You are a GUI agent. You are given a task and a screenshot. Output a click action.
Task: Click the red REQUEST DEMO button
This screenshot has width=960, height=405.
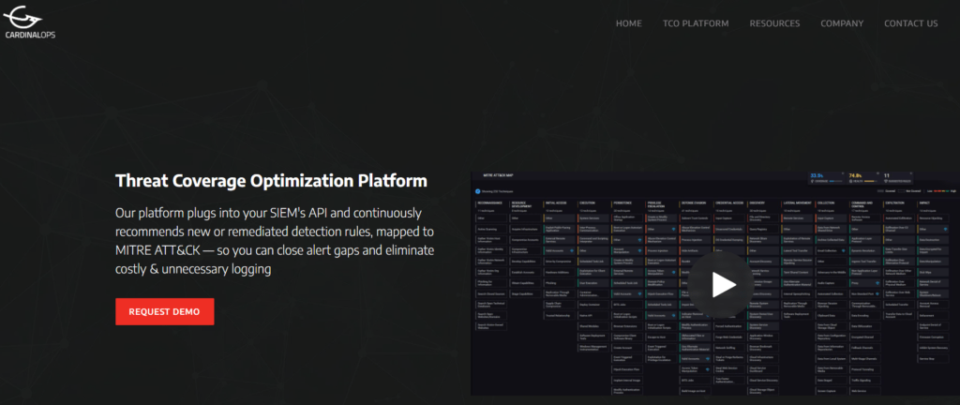tap(165, 311)
